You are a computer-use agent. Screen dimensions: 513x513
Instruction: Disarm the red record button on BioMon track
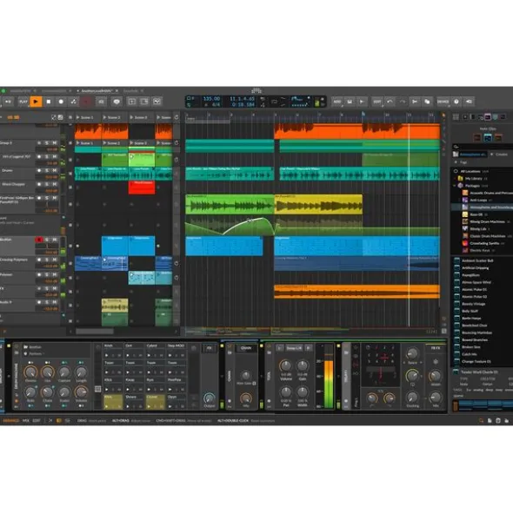[x=39, y=240]
